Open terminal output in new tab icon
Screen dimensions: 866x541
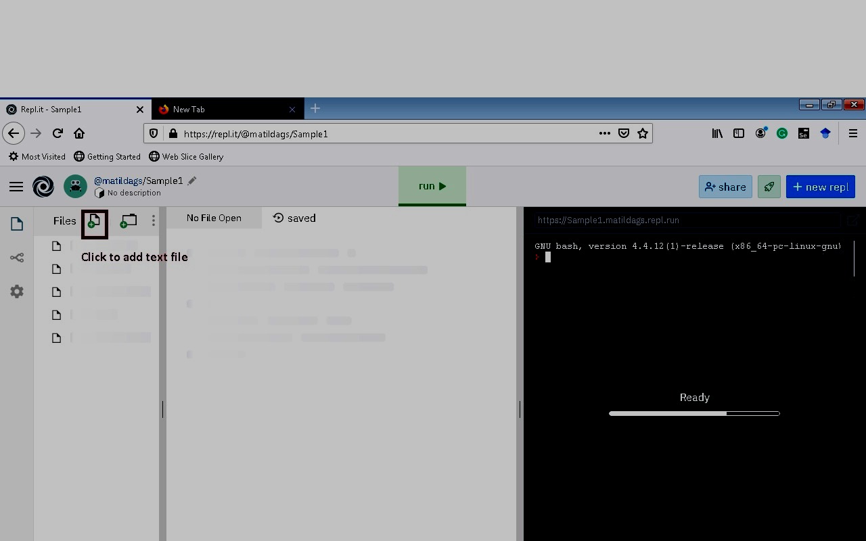tap(853, 220)
